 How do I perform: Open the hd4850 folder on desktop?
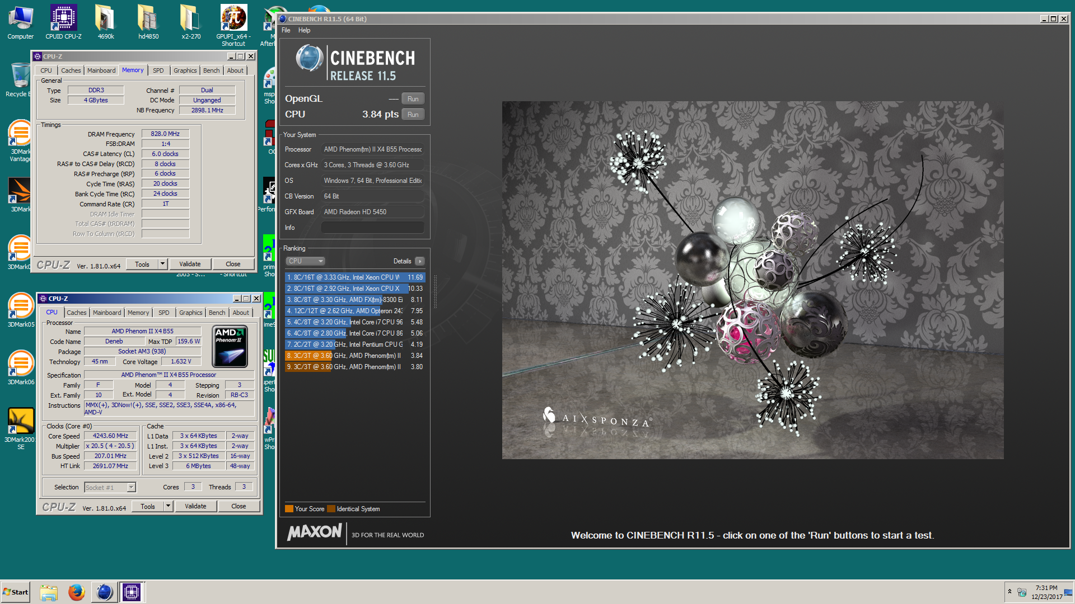pyautogui.click(x=148, y=22)
